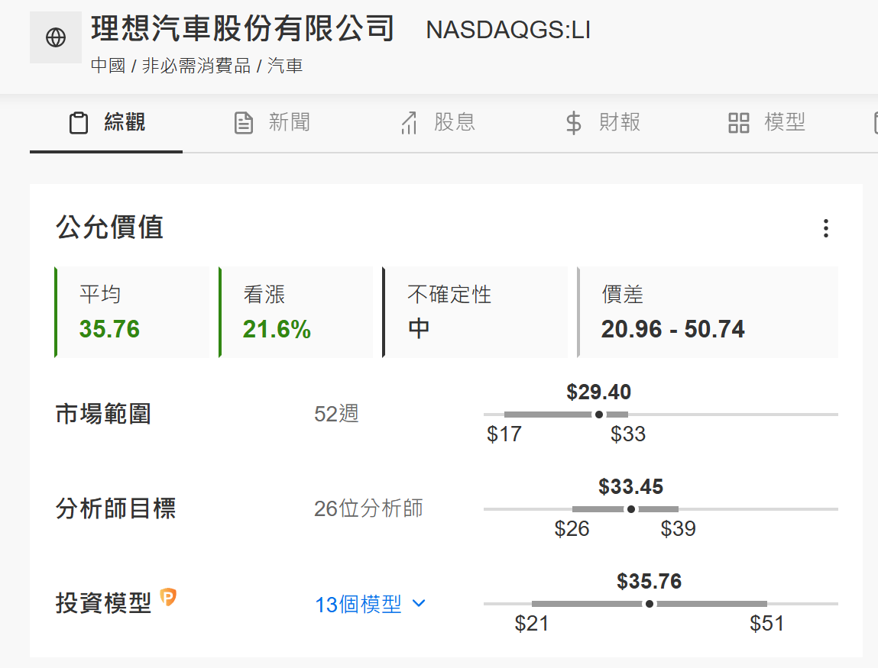878x668 pixels.
Task: Click the investment model marker at $35.76
Action: [x=650, y=604]
